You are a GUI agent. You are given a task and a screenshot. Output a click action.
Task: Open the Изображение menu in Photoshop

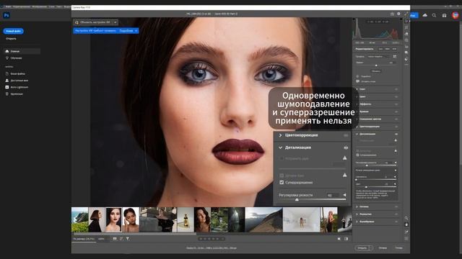click(40, 6)
